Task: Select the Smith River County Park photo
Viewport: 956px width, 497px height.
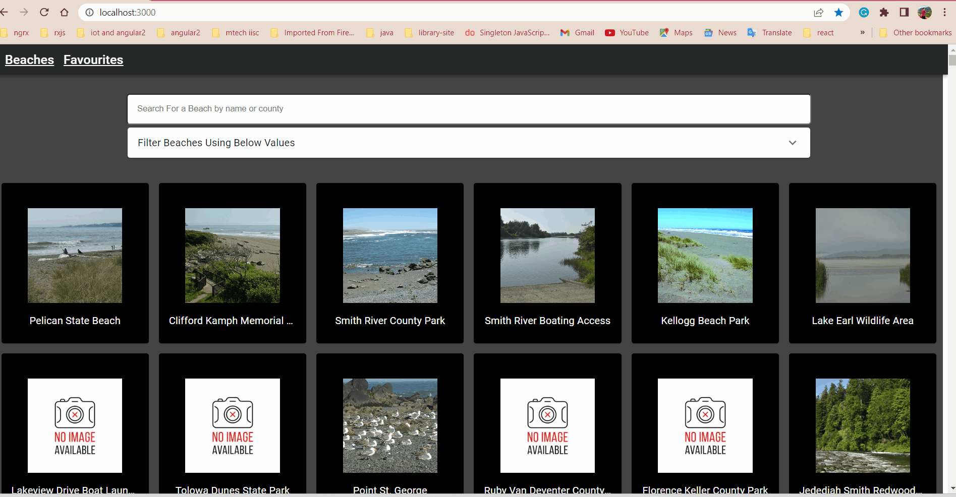Action: [390, 256]
